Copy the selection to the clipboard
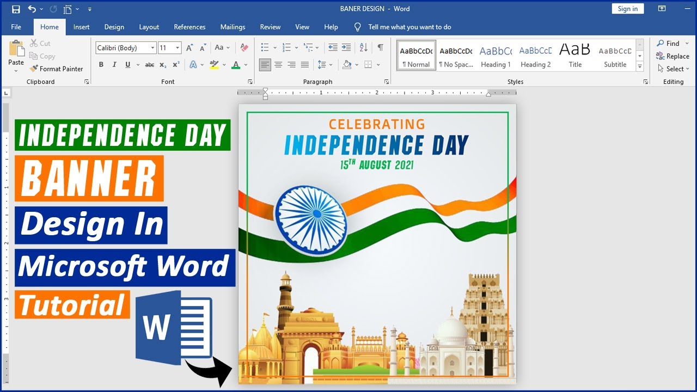This screenshot has width=697, height=392. click(x=42, y=56)
